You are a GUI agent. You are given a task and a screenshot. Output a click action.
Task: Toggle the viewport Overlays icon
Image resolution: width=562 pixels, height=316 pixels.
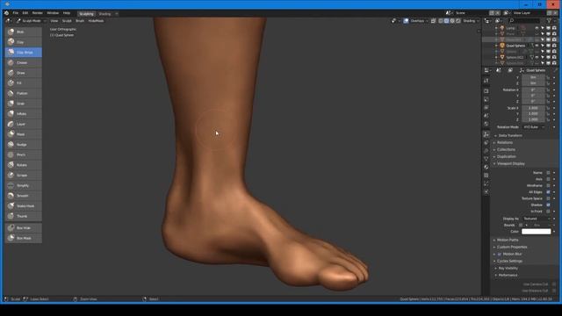pos(406,21)
